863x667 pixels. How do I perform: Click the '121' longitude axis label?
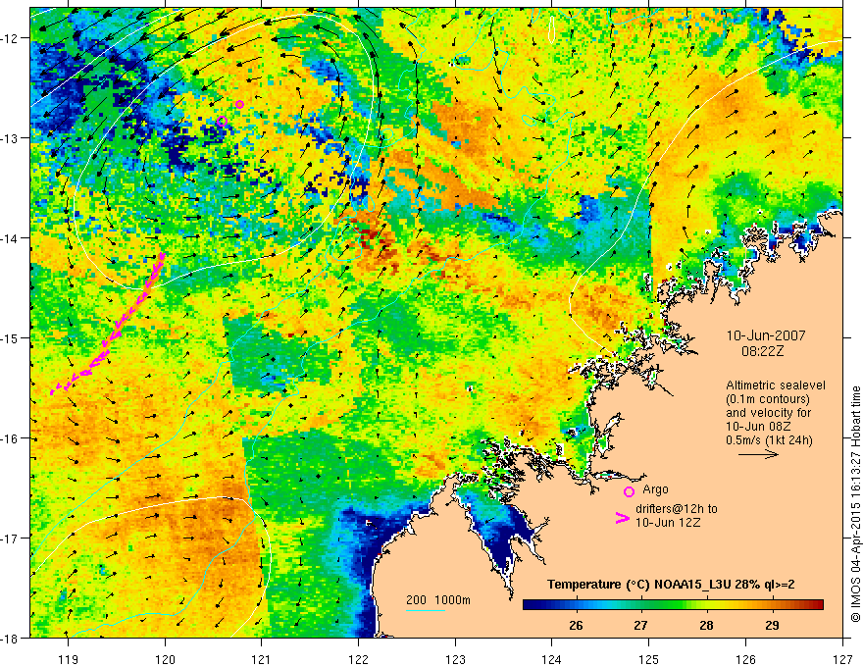click(x=262, y=659)
